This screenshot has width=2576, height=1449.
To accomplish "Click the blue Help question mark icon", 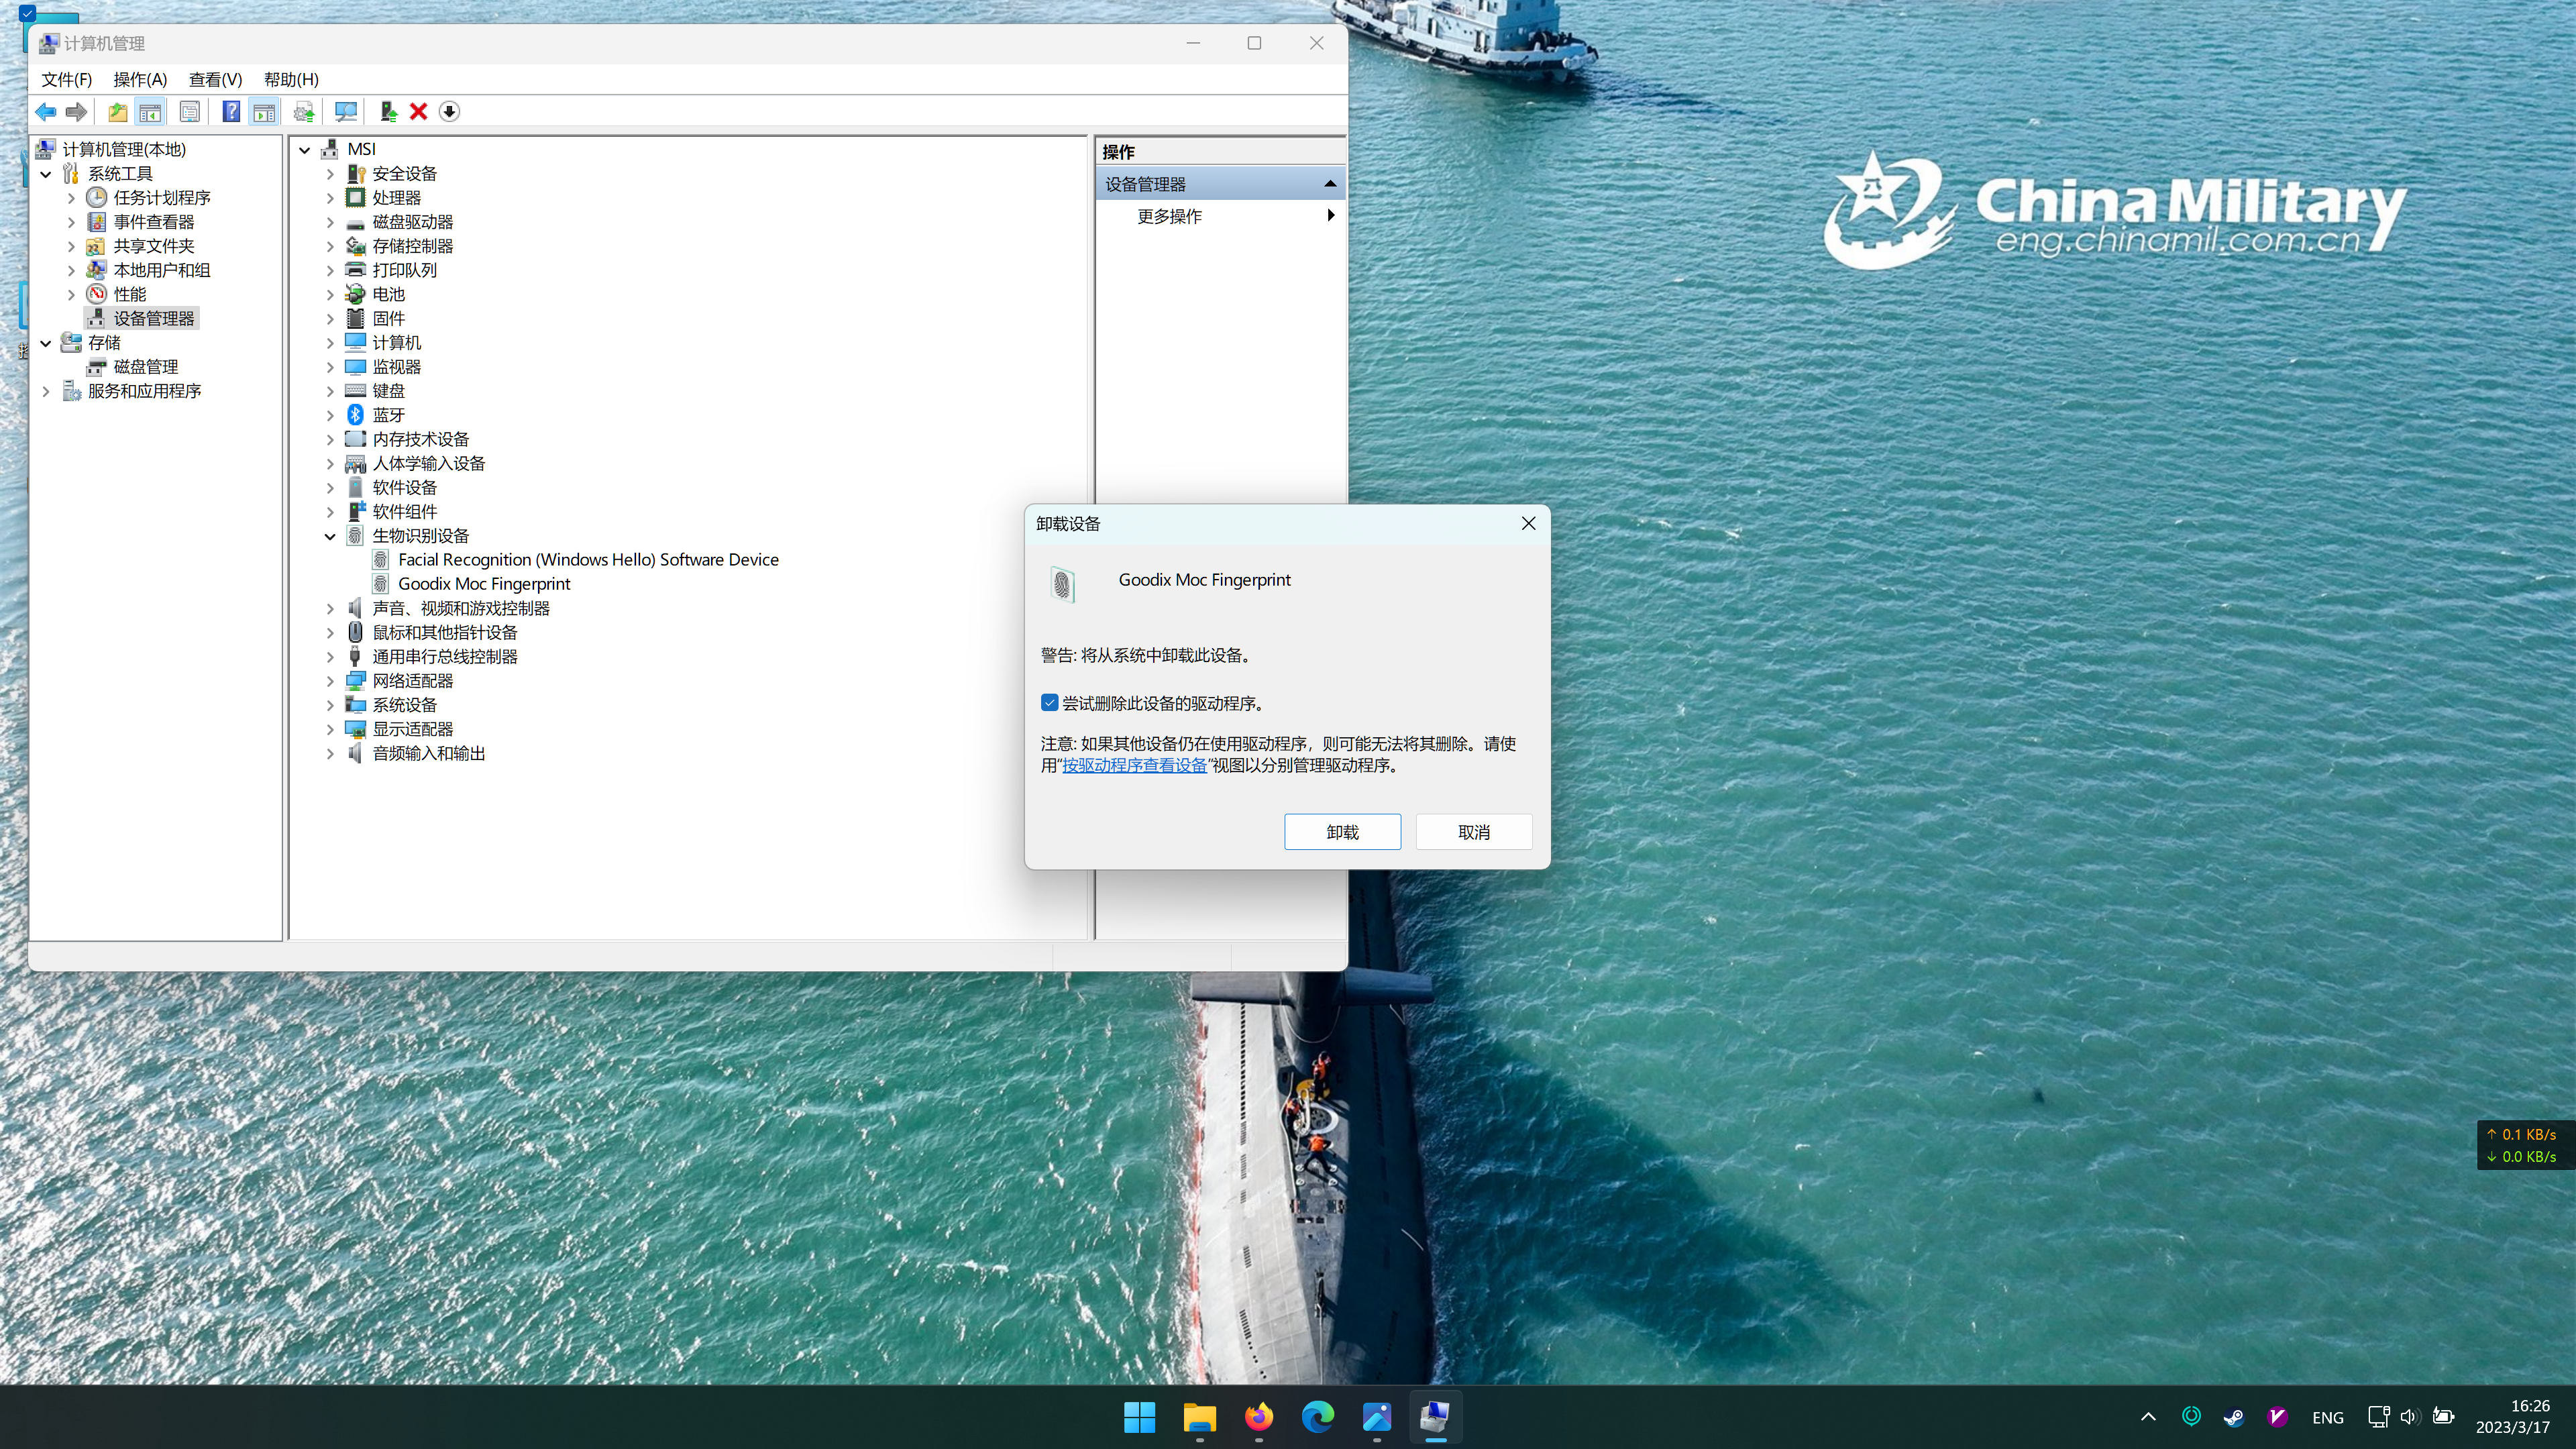I will [x=231, y=112].
